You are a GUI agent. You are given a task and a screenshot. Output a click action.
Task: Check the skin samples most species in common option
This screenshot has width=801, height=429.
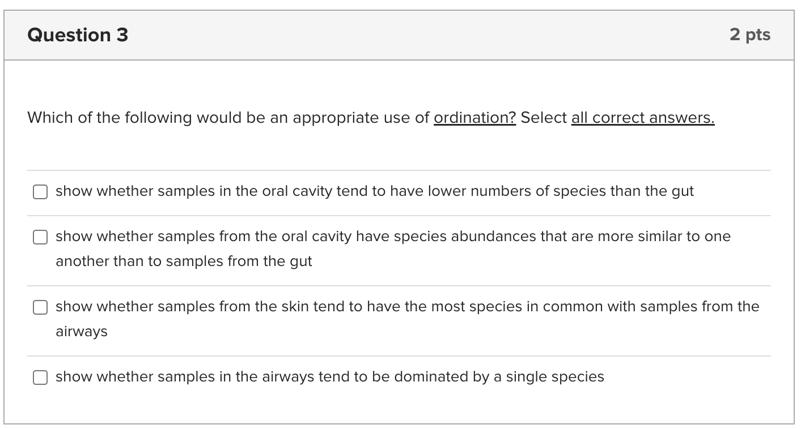40,307
